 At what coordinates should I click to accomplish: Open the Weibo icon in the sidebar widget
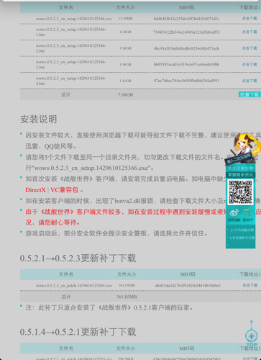click(x=234, y=212)
